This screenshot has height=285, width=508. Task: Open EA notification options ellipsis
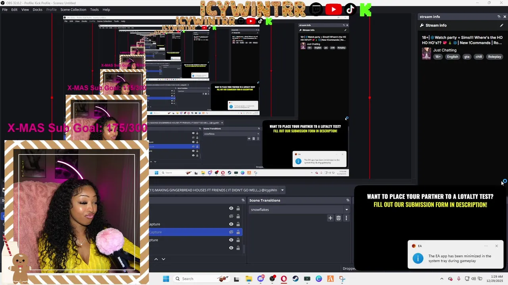click(486, 246)
